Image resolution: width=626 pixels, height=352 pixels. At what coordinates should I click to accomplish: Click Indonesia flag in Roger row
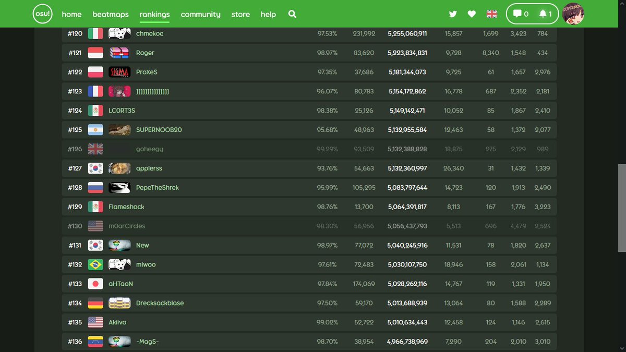point(95,53)
